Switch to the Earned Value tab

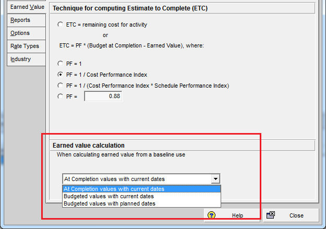[27, 7]
